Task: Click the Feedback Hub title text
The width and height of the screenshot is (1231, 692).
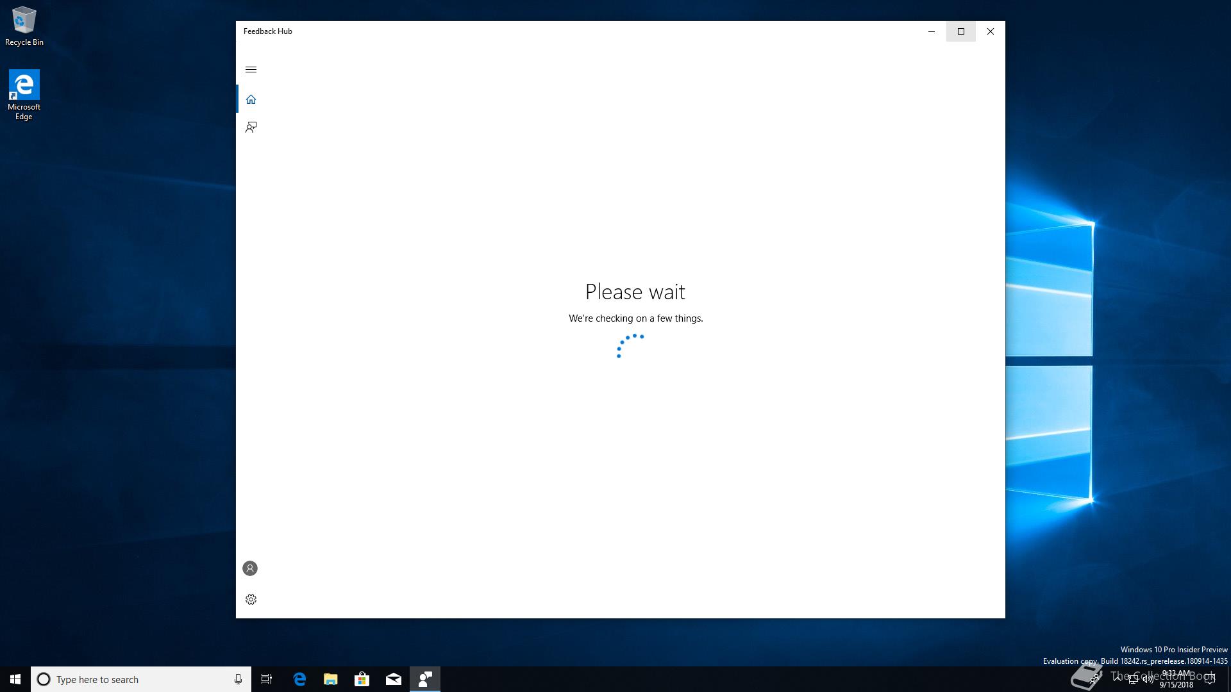Action: [x=268, y=31]
